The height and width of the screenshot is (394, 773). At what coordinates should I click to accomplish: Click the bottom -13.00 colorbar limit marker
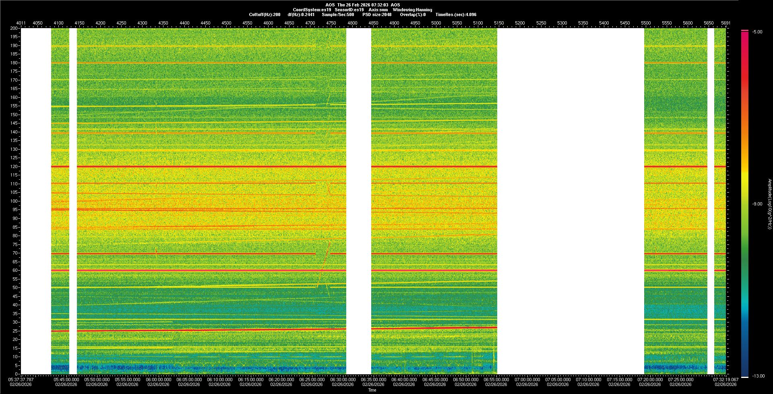745,377
